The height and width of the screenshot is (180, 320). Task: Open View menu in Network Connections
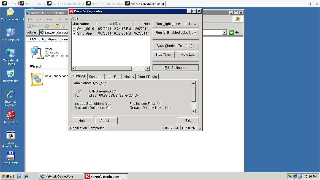coord(49,19)
